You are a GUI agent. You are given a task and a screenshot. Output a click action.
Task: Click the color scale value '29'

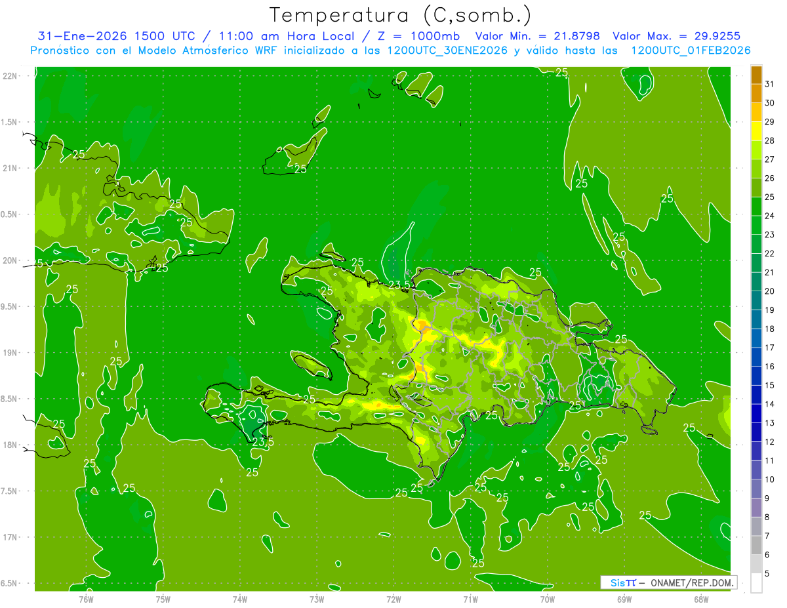pos(770,122)
